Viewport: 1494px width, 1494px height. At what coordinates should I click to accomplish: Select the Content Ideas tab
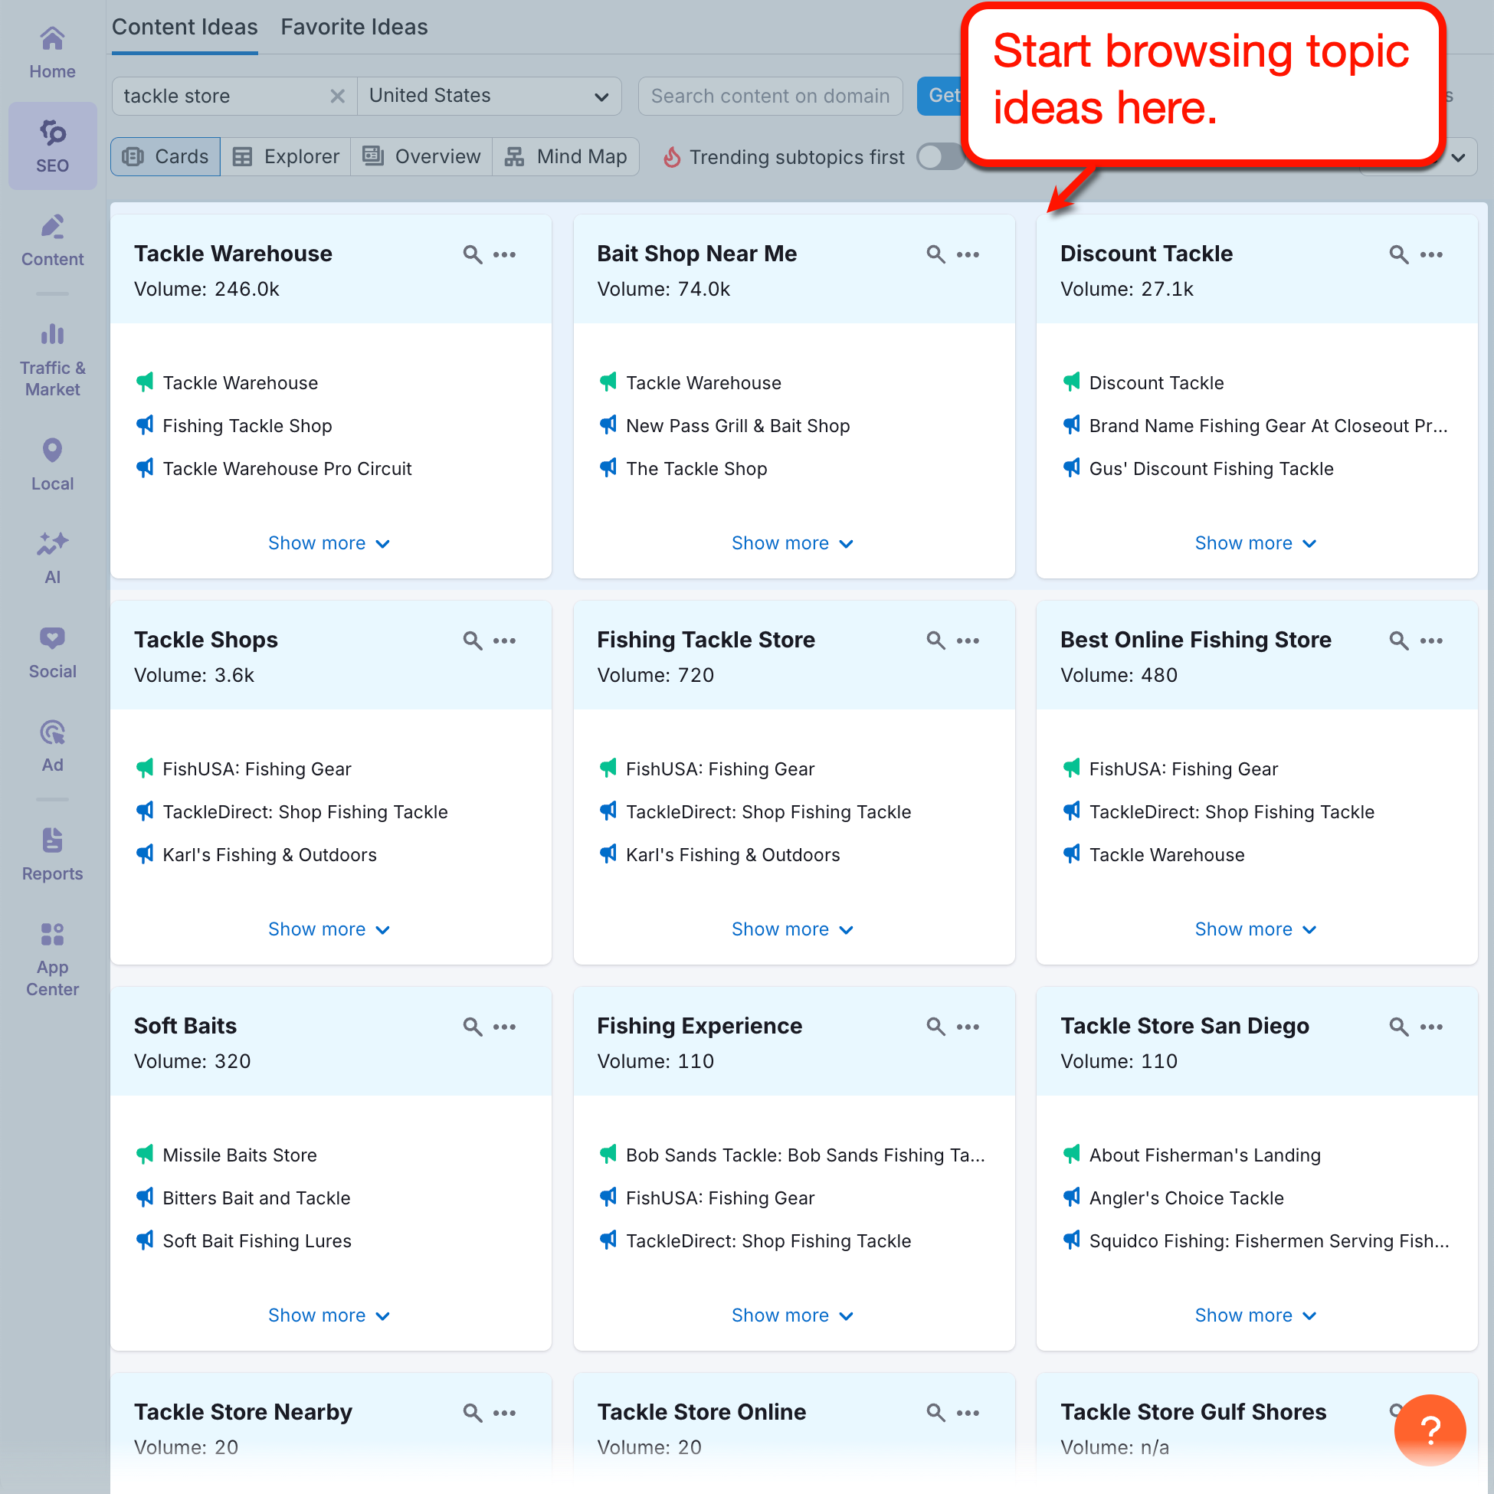click(x=184, y=27)
